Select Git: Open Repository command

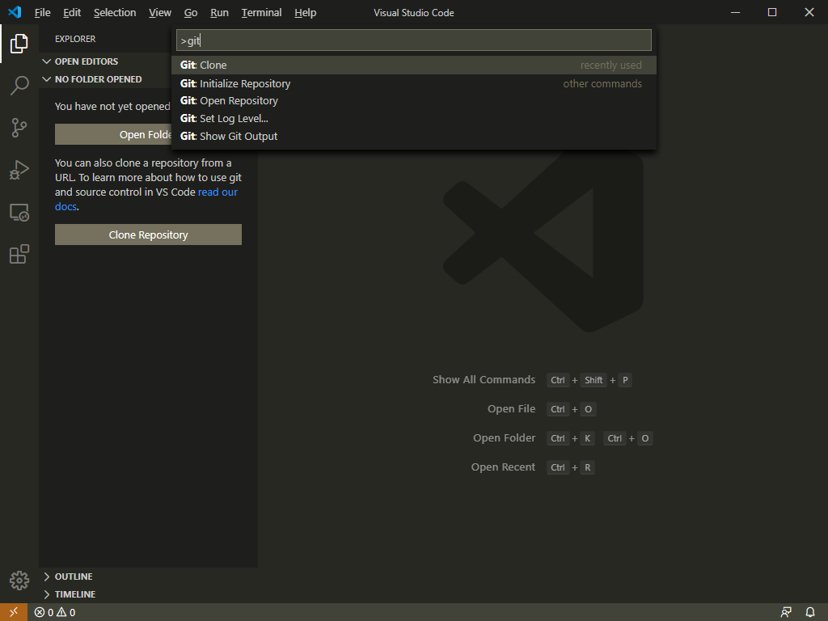(414, 101)
